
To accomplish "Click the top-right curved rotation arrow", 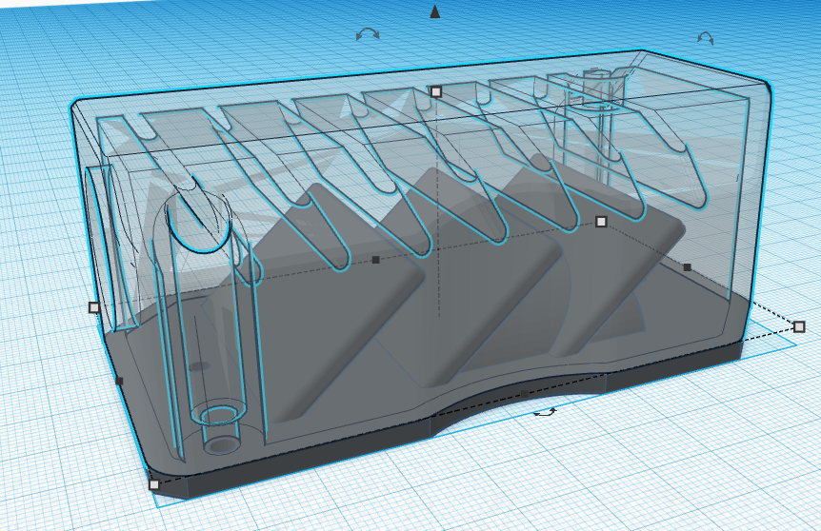I will (x=706, y=38).
